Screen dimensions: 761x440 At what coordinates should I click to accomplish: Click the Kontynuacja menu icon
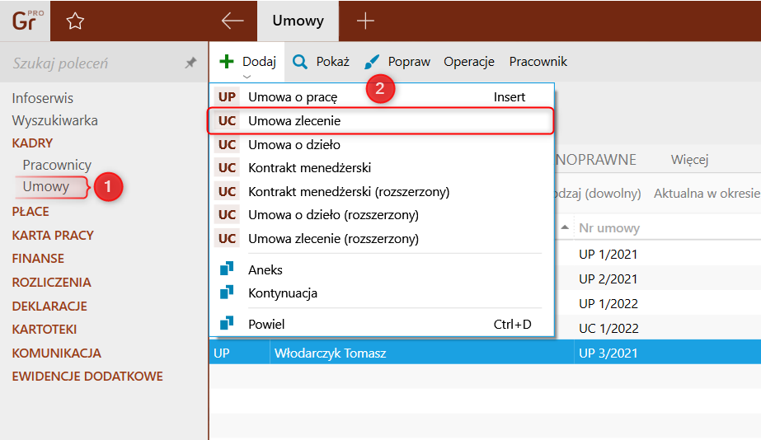click(227, 293)
